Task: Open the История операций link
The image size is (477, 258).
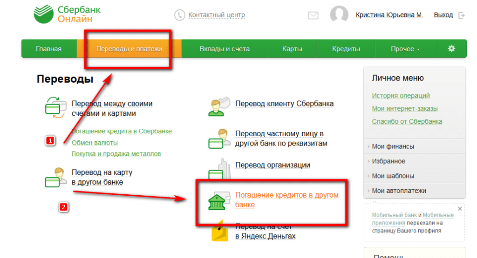Action: click(401, 96)
